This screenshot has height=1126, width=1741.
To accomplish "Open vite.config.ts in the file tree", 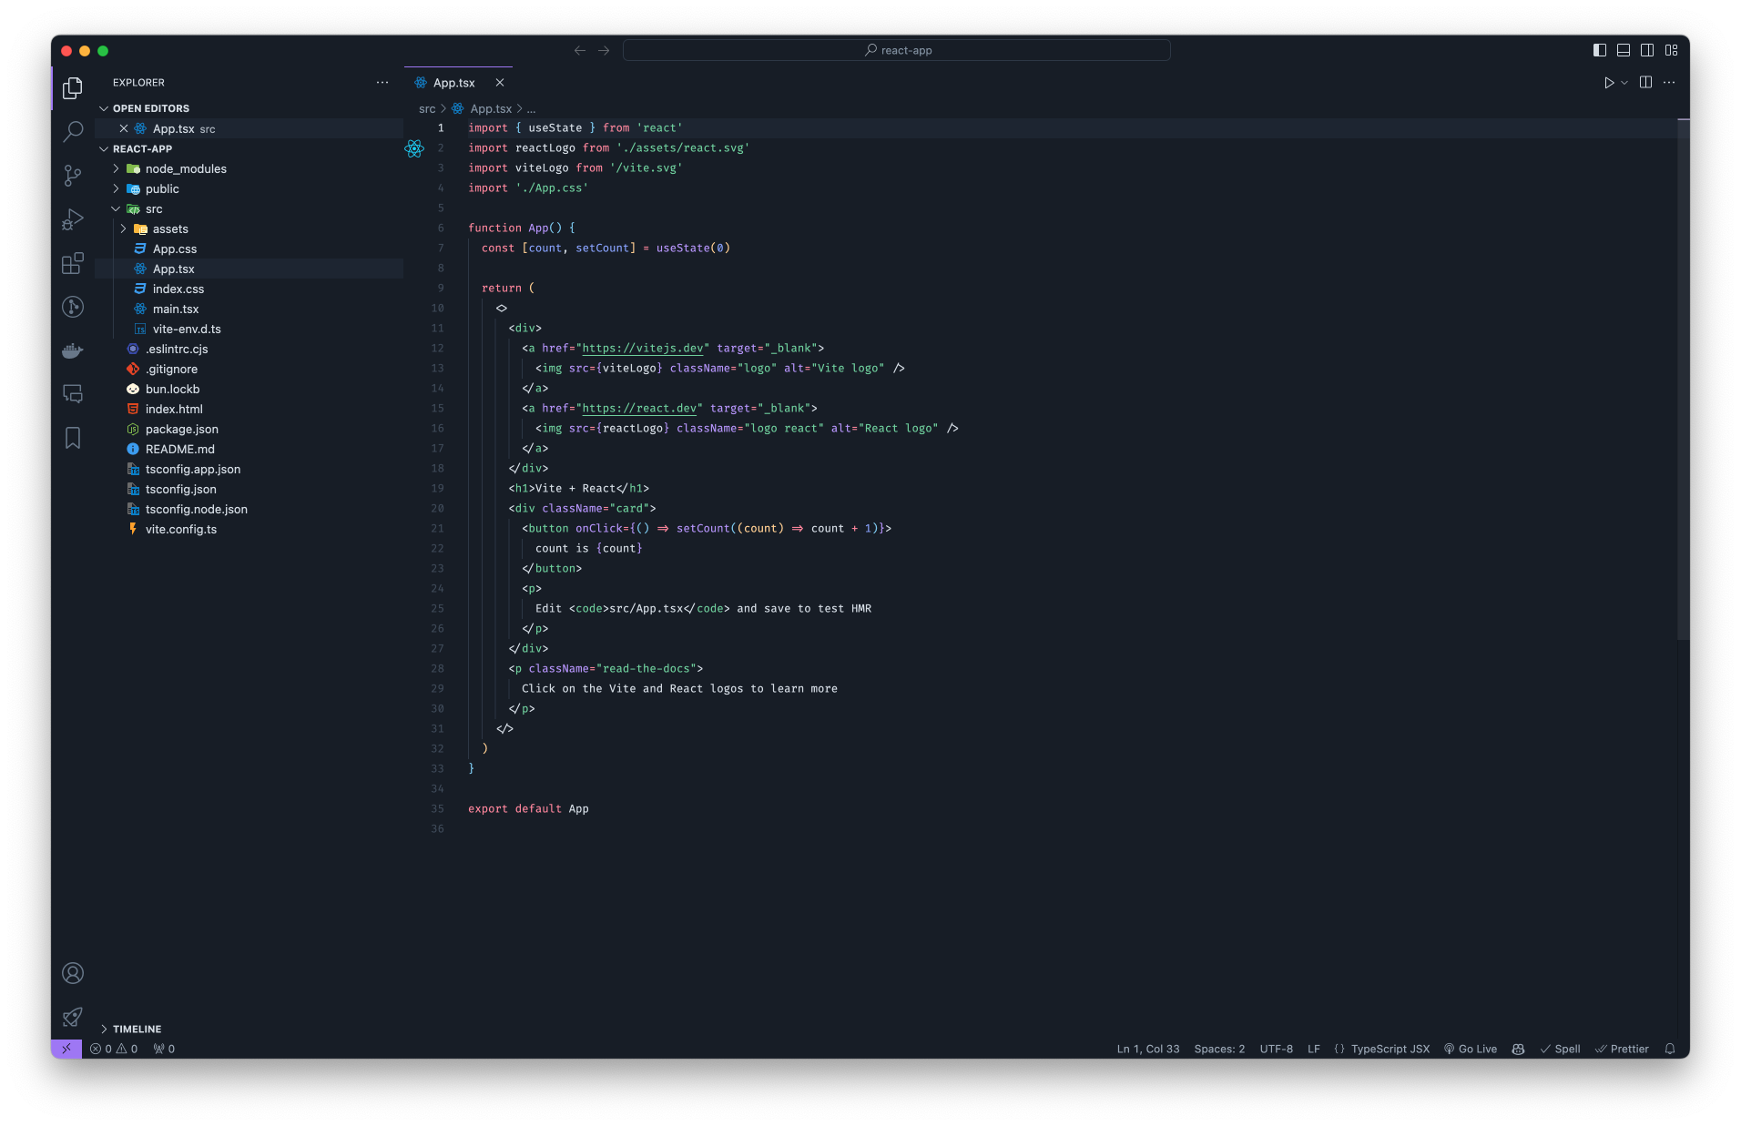I will 181,529.
